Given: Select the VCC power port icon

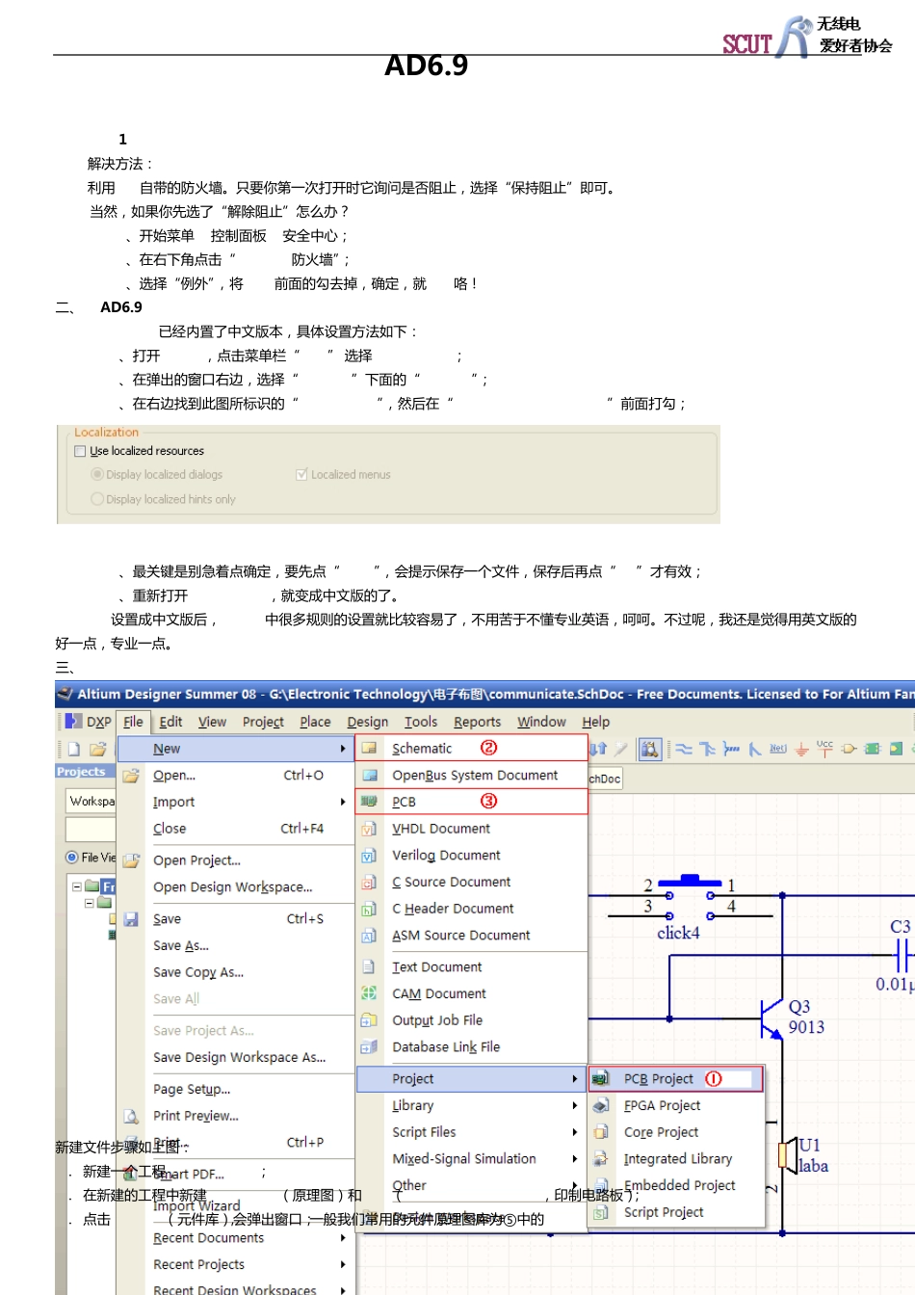Looking at the screenshot, I should tap(824, 748).
